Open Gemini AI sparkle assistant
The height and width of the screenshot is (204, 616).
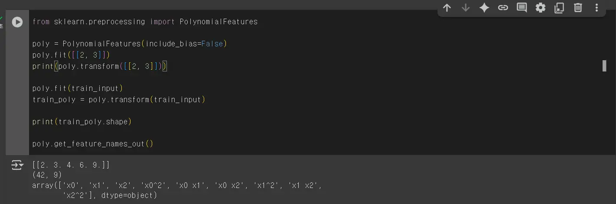point(484,8)
